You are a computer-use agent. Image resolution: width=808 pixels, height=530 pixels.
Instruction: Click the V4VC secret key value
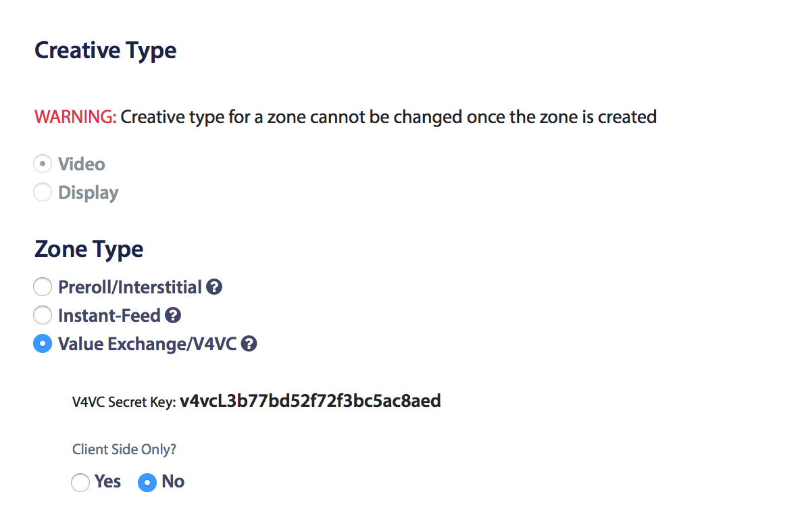310,401
